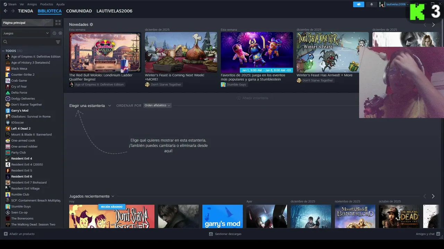Click the plus icon Añadir un producto
The width and height of the screenshot is (444, 249).
point(6,234)
